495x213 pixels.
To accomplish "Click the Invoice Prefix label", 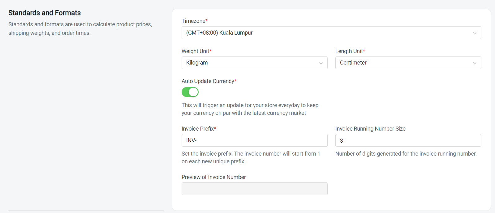I will tap(197, 128).
